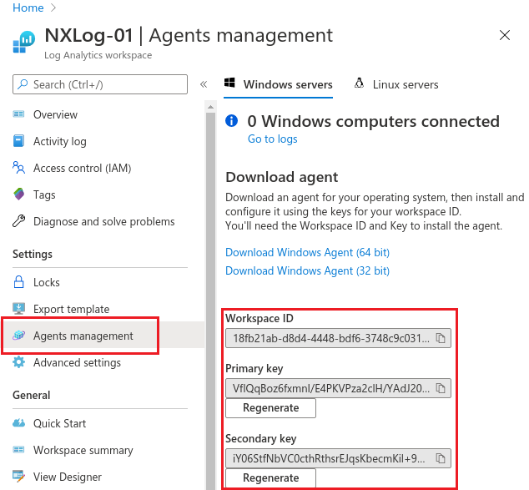Image resolution: width=529 pixels, height=490 pixels.
Task: Copy the Secondary key to clipboard
Action: tap(441, 458)
